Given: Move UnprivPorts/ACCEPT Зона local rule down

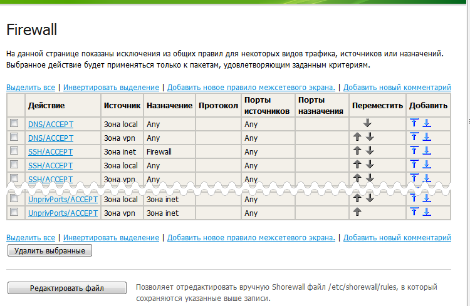Looking at the screenshot, I should click(370, 198).
